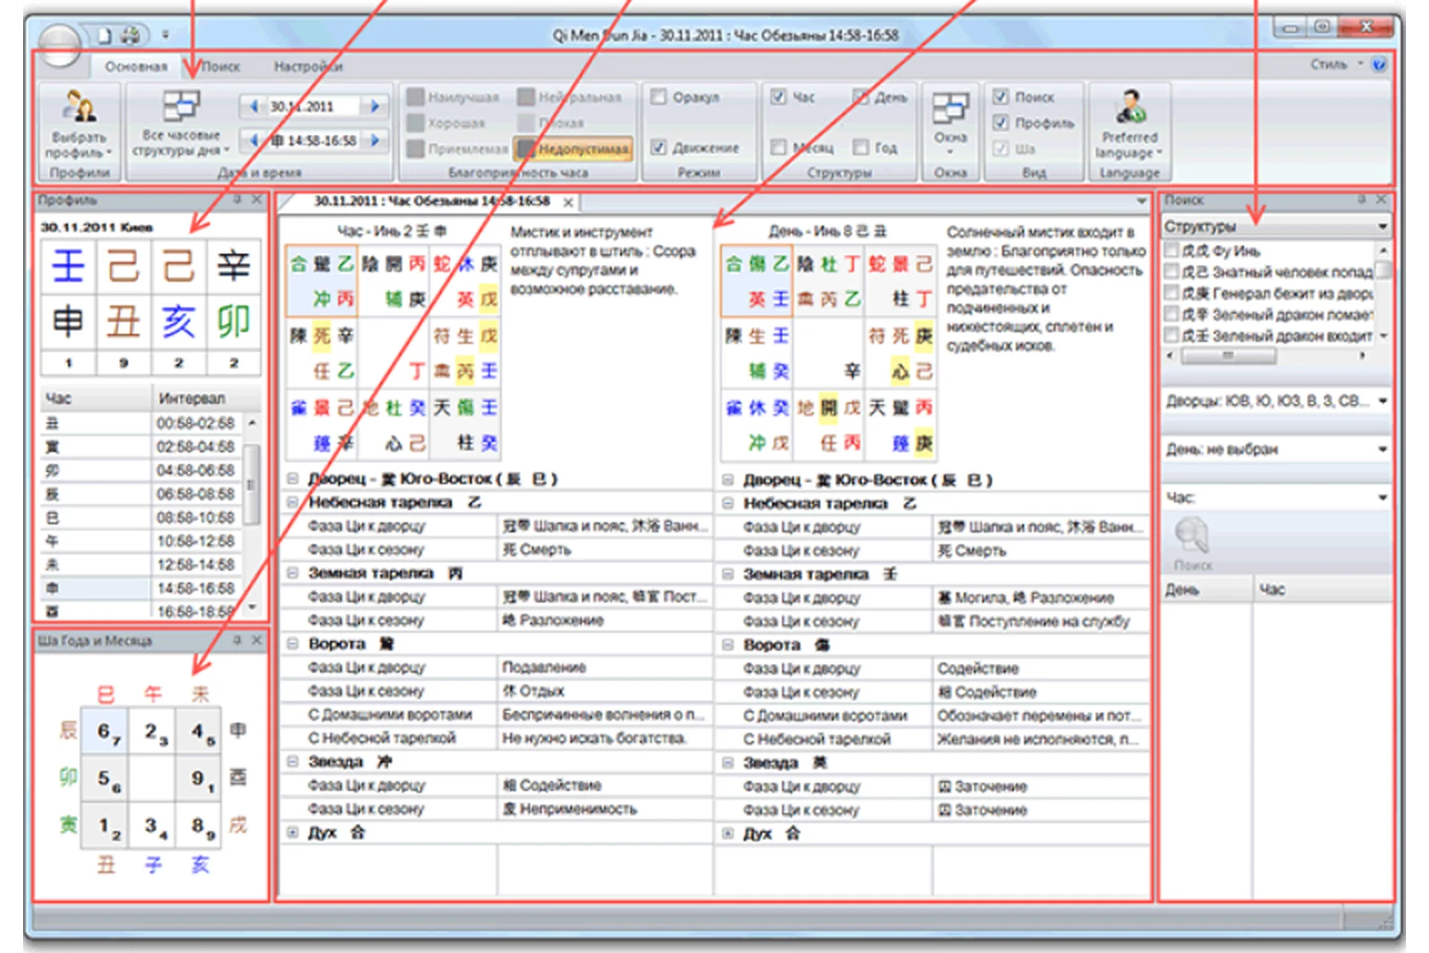
Task: Uncheck the Профиль view checkbox
Action: coord(1001,123)
